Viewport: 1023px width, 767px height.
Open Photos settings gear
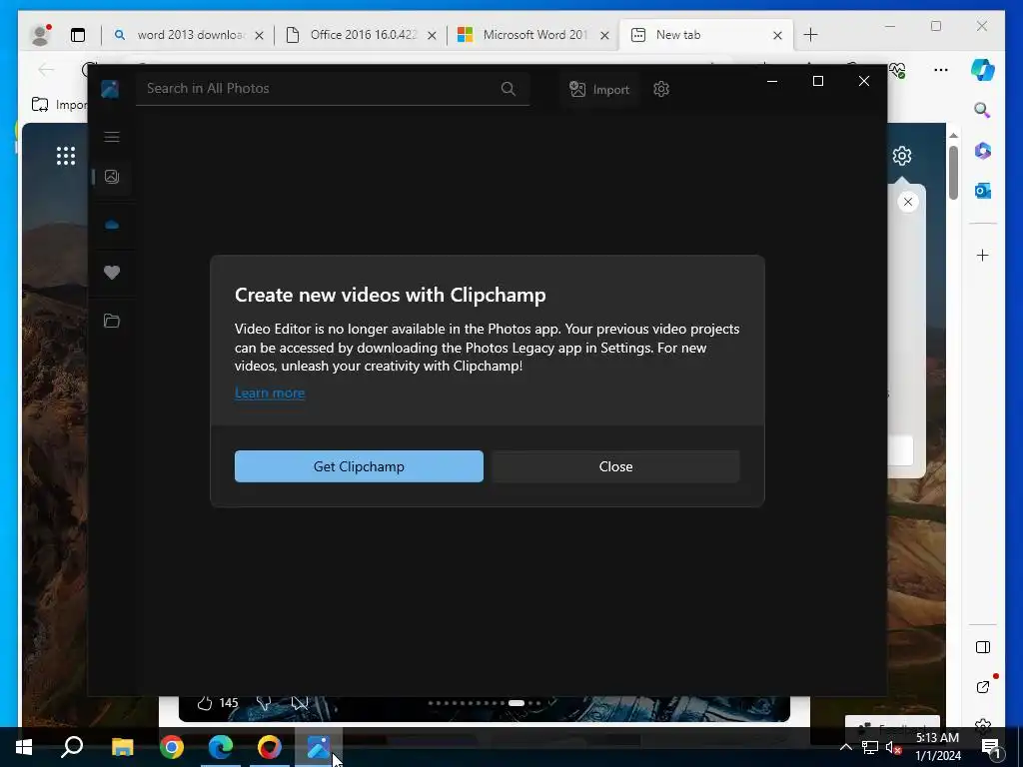tap(661, 89)
